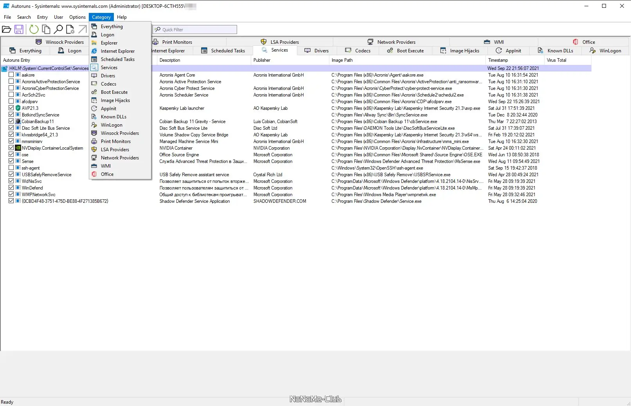631x406 pixels.
Task: Open the Options menu
Action: point(77,17)
